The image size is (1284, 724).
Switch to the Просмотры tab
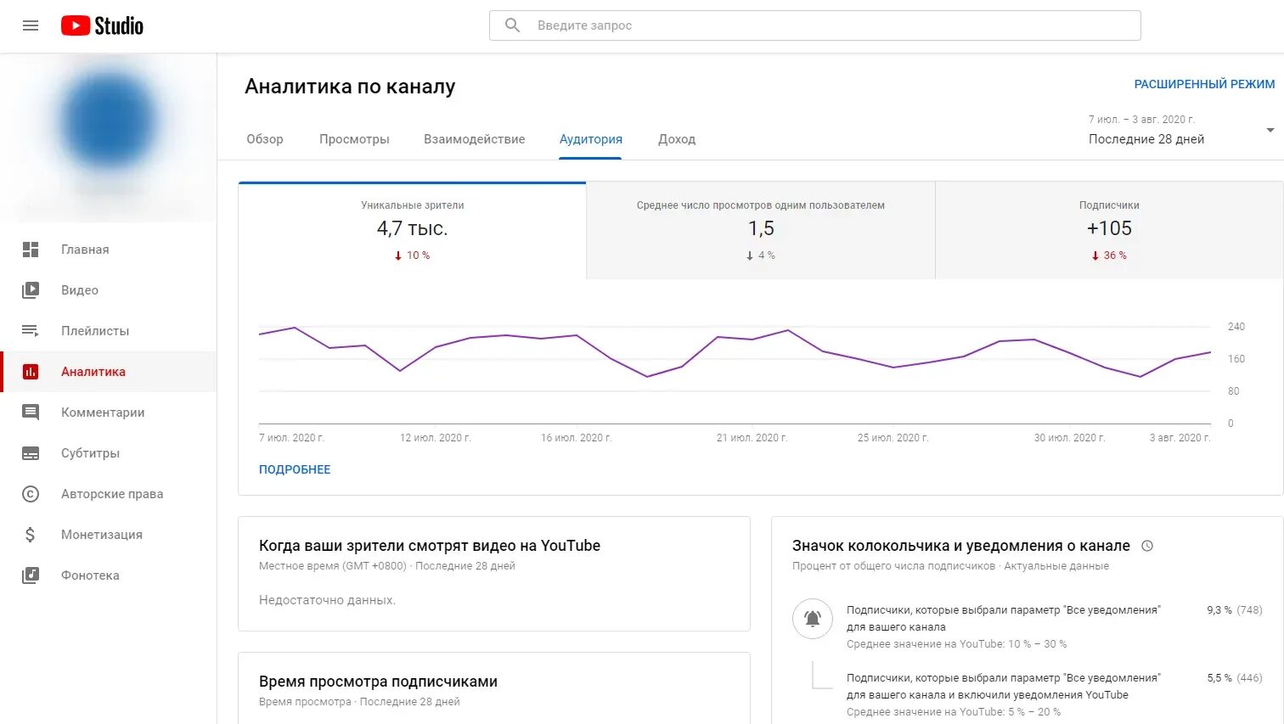(x=354, y=139)
